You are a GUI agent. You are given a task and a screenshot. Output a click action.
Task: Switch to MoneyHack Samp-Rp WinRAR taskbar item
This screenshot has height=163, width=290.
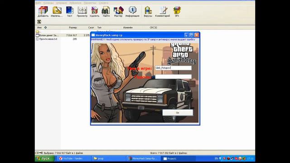144,158
